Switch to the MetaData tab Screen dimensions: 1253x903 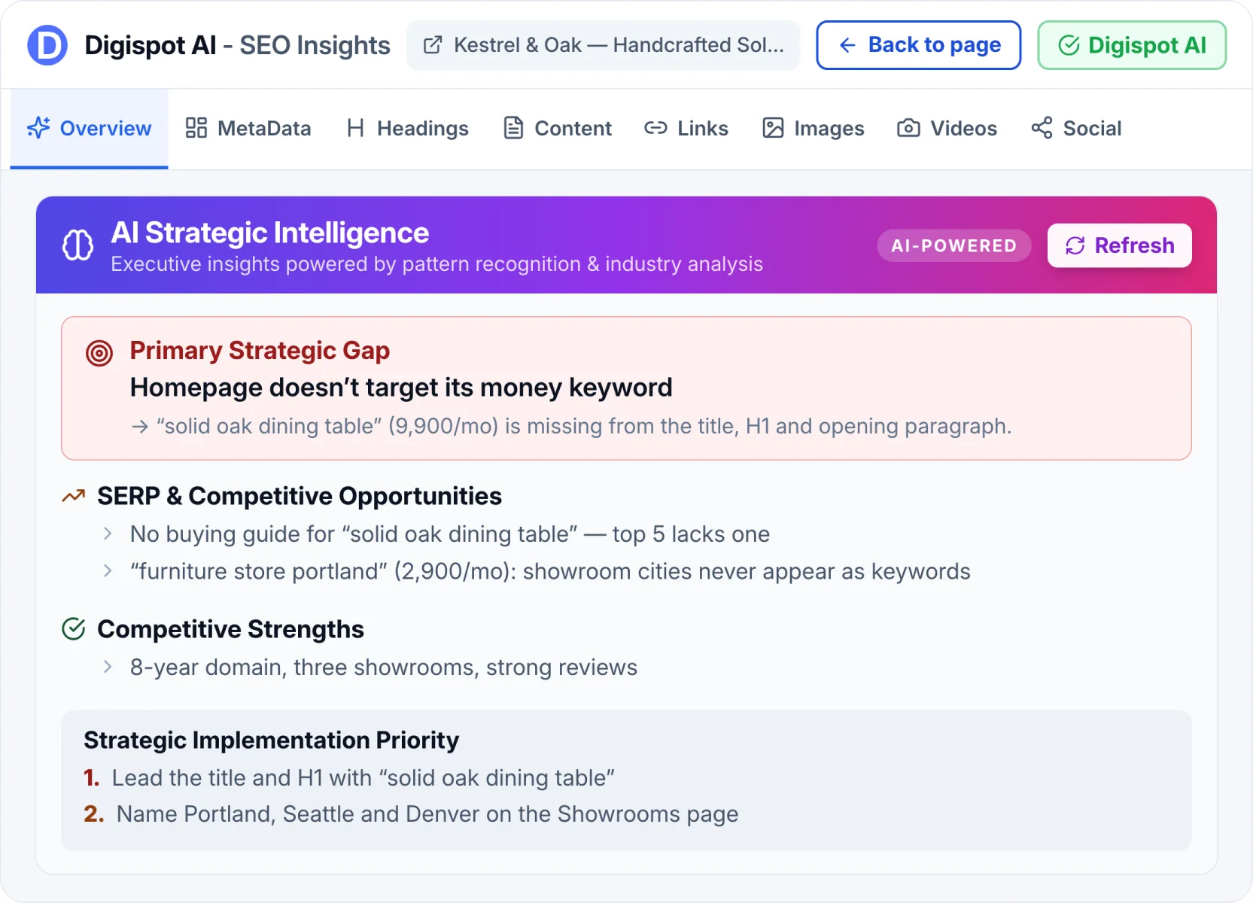(x=248, y=129)
